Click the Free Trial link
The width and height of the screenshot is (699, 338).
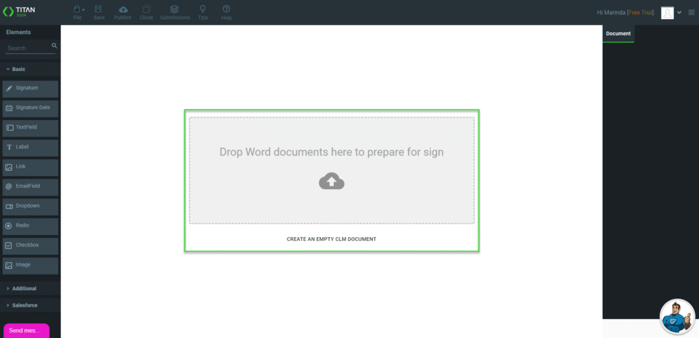[640, 12]
